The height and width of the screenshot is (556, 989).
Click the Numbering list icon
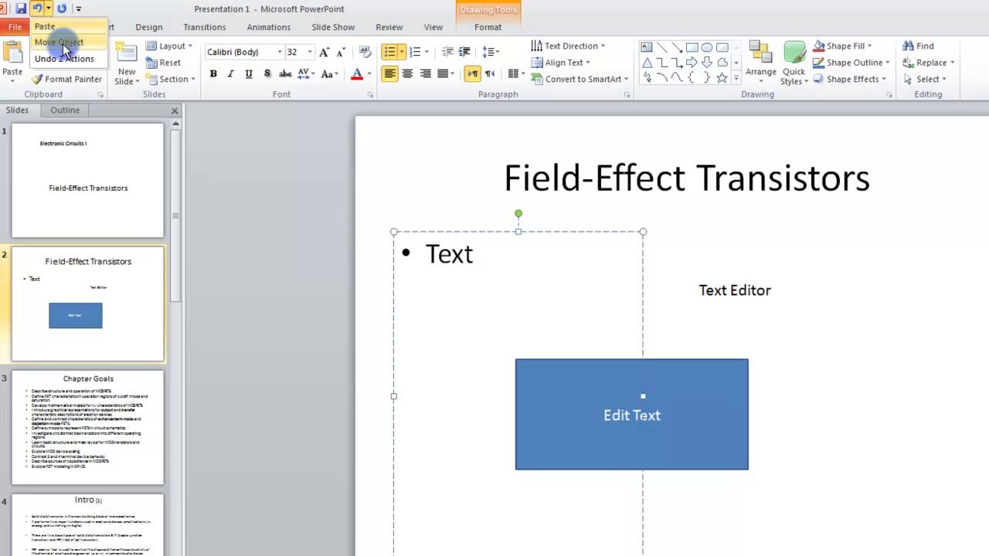(x=415, y=52)
